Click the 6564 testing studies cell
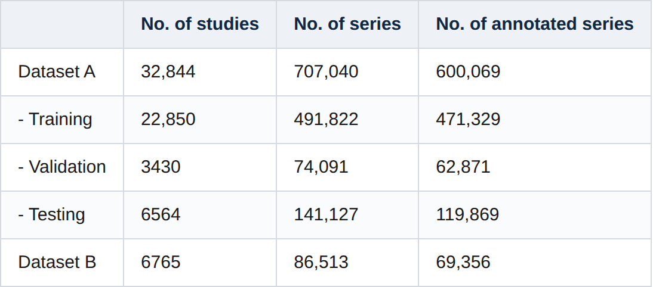The width and height of the screenshot is (653, 287). click(x=161, y=215)
